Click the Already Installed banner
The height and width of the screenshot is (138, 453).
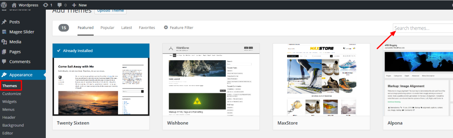(x=101, y=51)
